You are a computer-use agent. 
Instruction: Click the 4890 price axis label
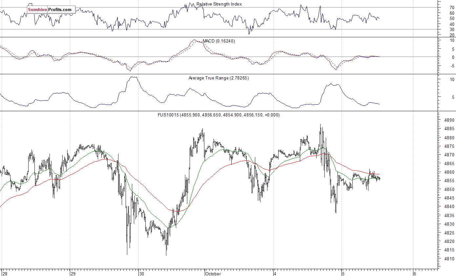pos(449,120)
